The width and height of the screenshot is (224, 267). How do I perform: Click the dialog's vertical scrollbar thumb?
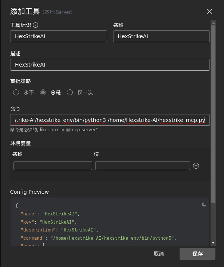(x=213, y=112)
